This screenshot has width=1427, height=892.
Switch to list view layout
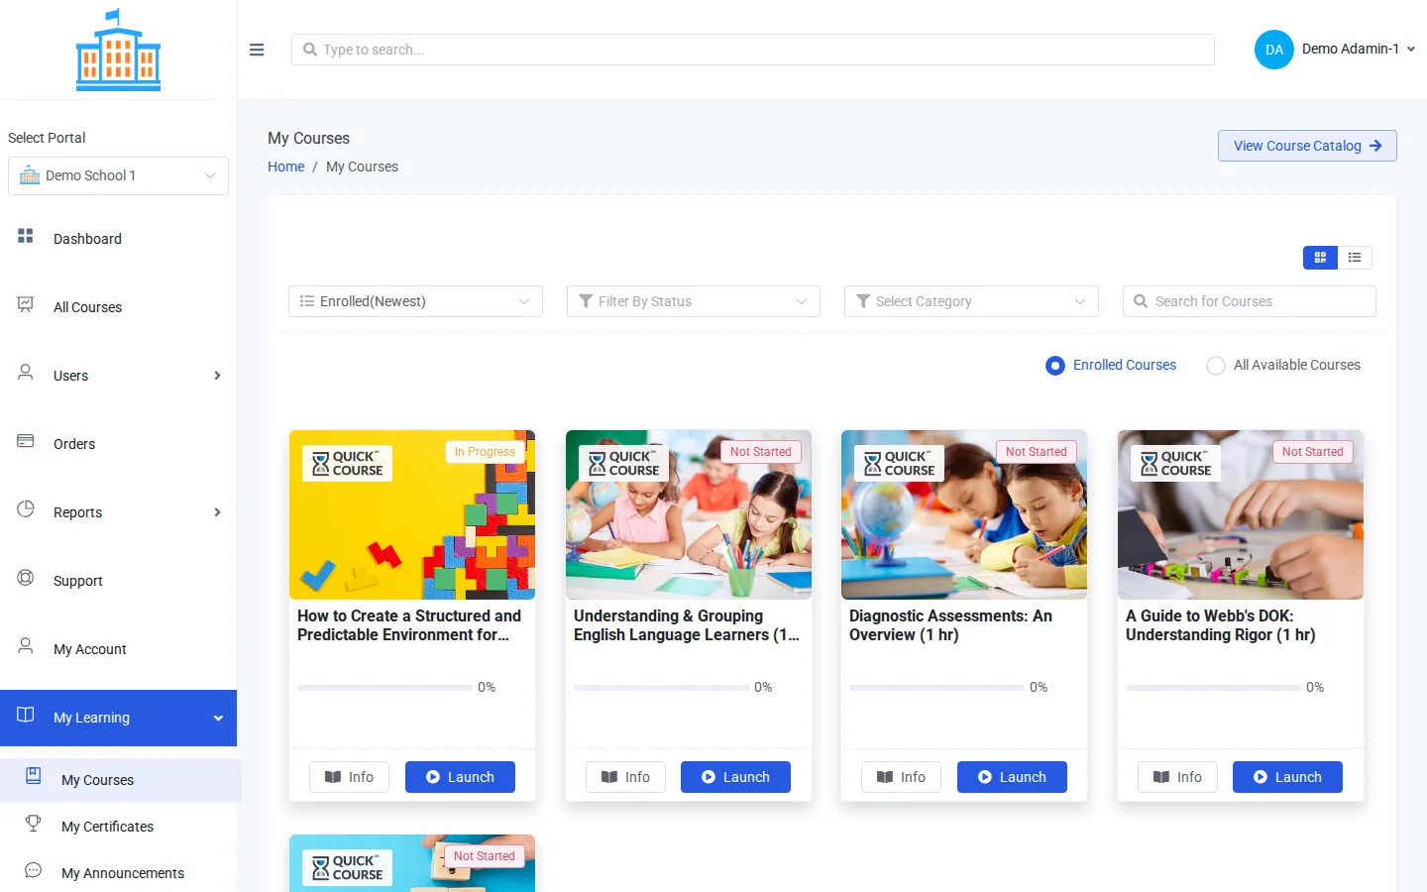coord(1355,258)
